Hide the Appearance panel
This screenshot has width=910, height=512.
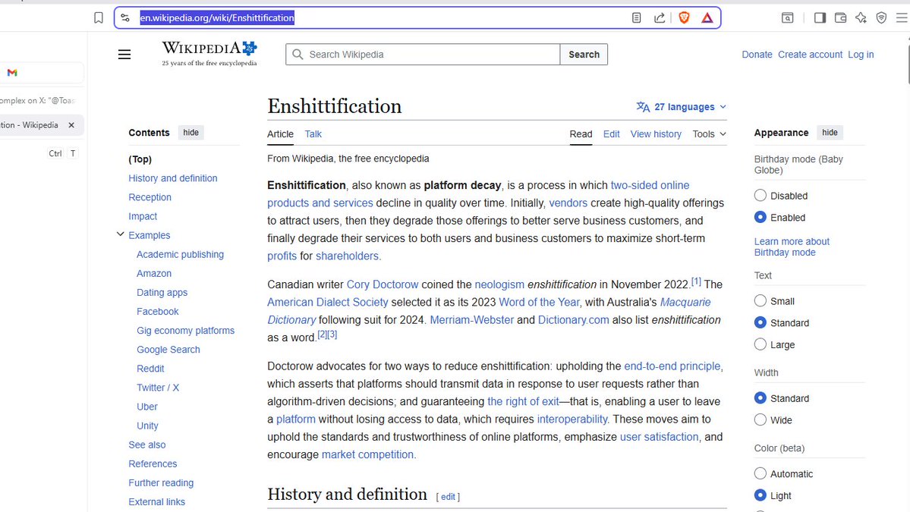pos(830,133)
